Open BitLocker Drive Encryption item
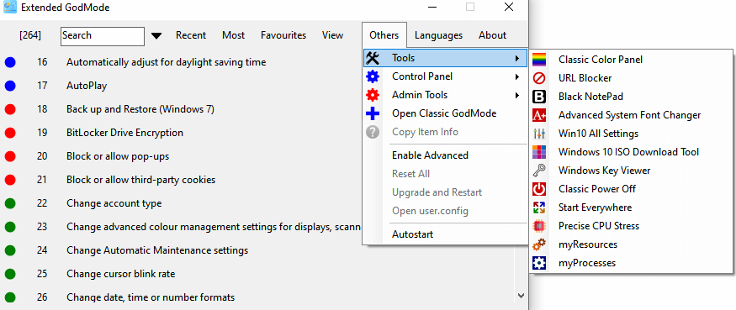This screenshot has width=736, height=310. pos(124,133)
